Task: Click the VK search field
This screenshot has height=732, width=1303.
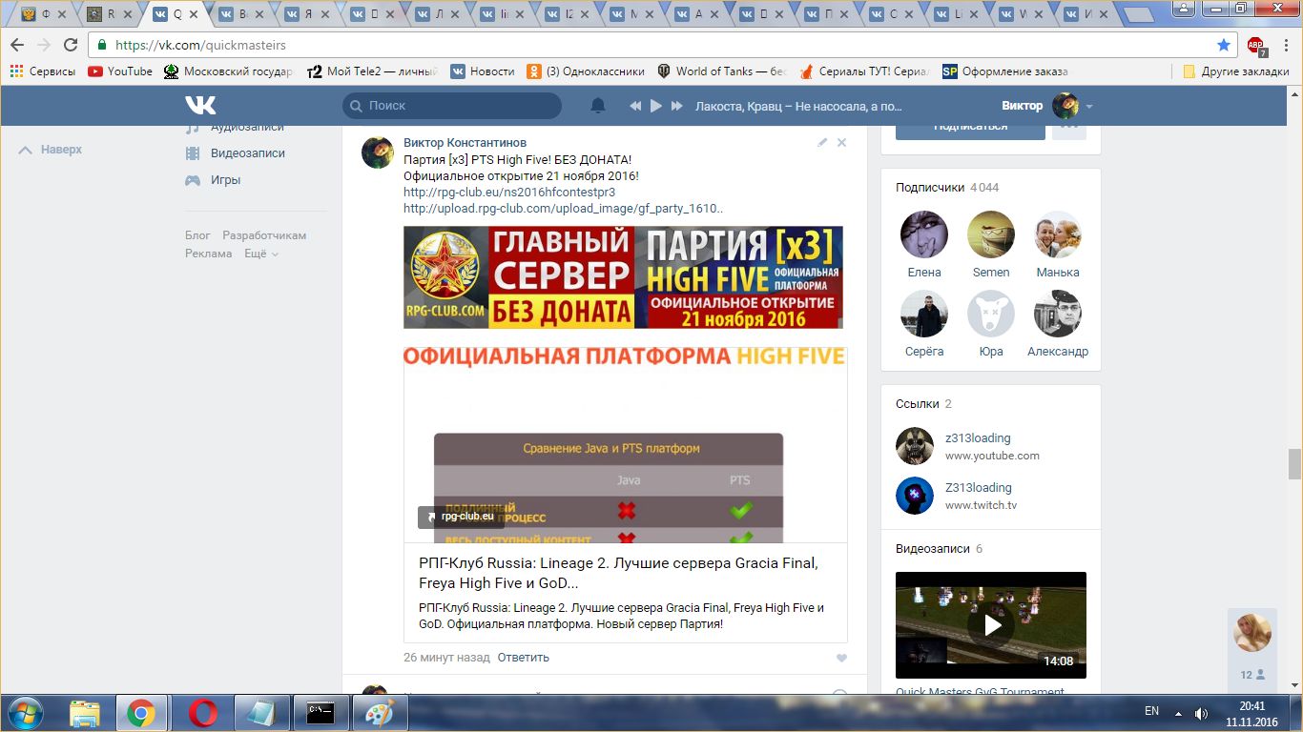Action: (452, 106)
